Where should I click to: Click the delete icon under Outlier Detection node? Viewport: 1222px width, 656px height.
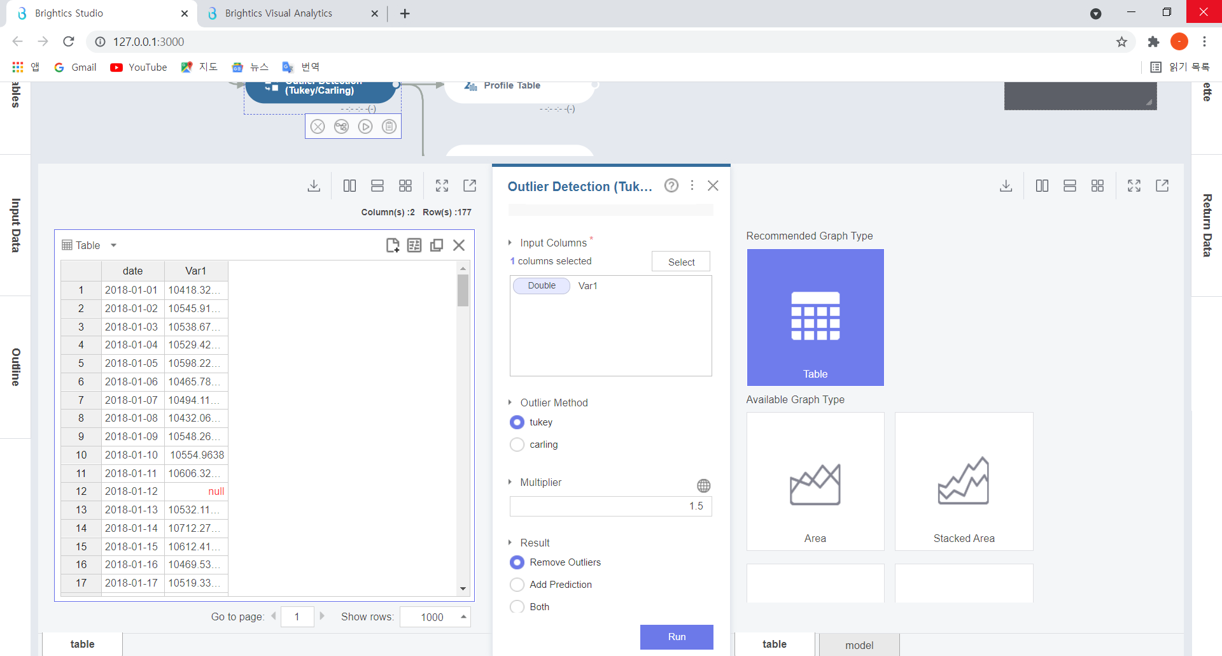[x=318, y=127]
